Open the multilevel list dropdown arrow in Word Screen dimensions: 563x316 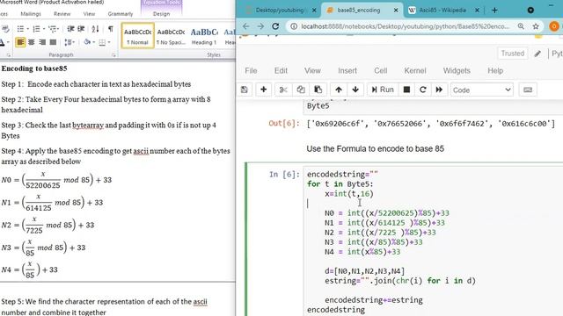(x=59, y=29)
